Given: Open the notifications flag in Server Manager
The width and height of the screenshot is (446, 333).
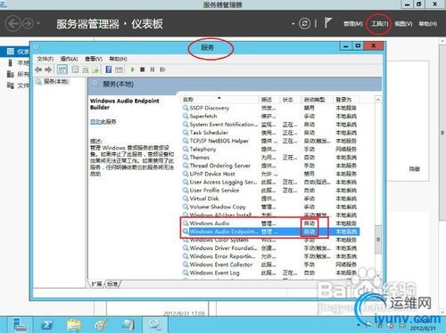Looking at the screenshot, I should tap(327, 23).
